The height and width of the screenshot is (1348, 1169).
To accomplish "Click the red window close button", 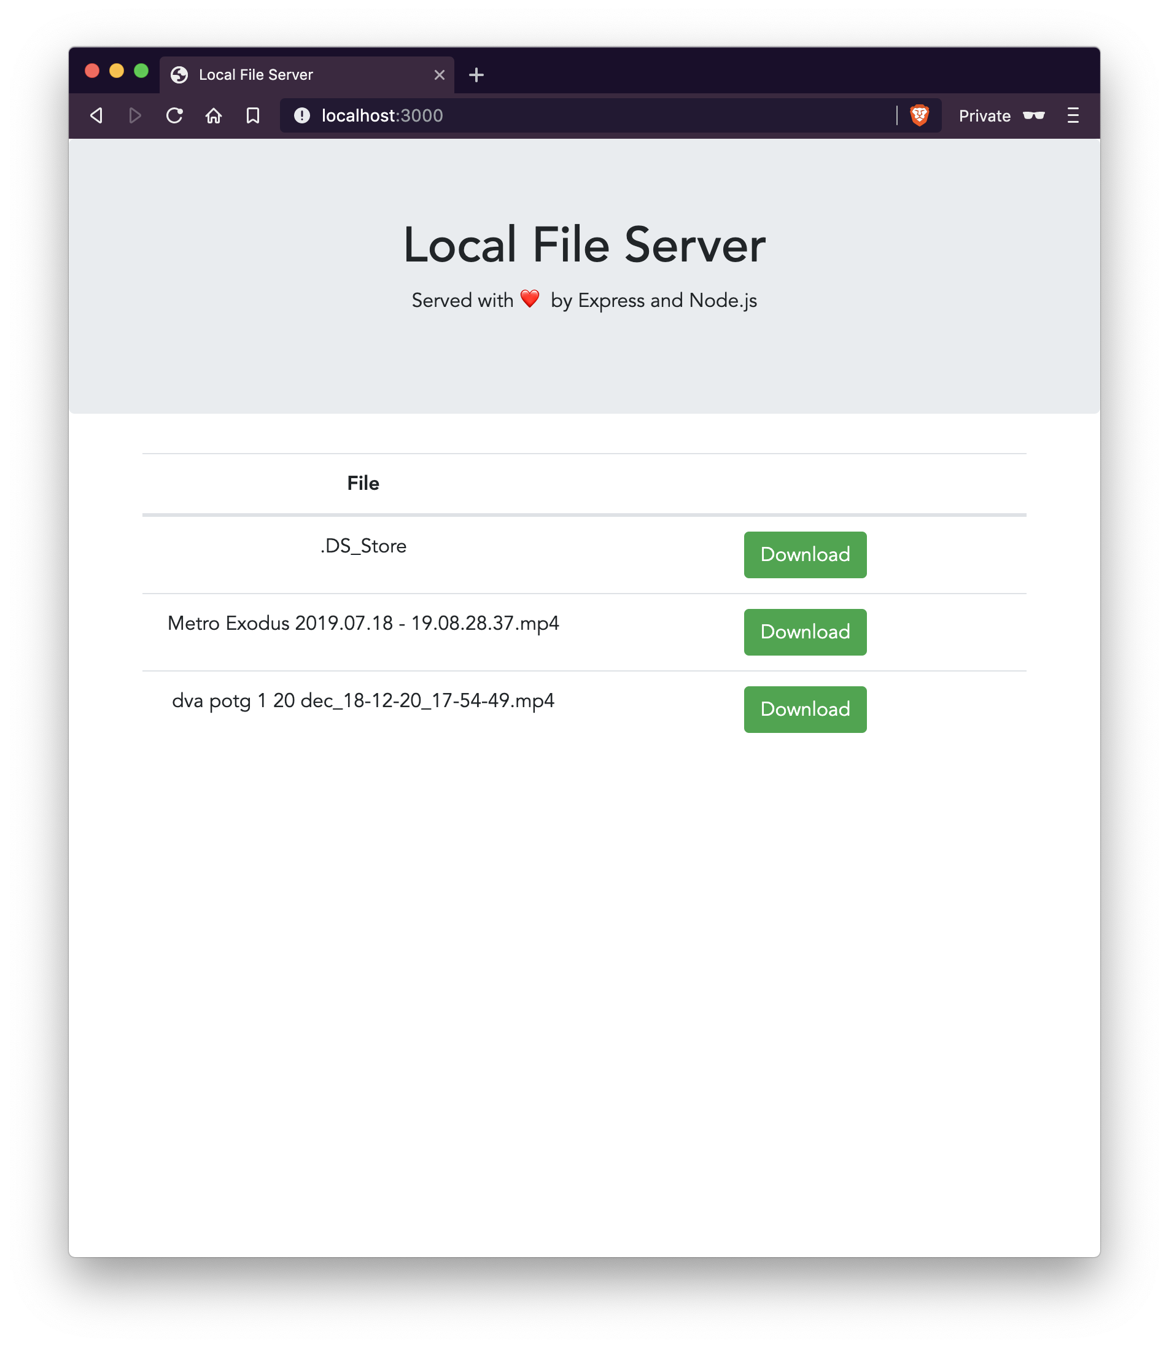I will (x=92, y=71).
